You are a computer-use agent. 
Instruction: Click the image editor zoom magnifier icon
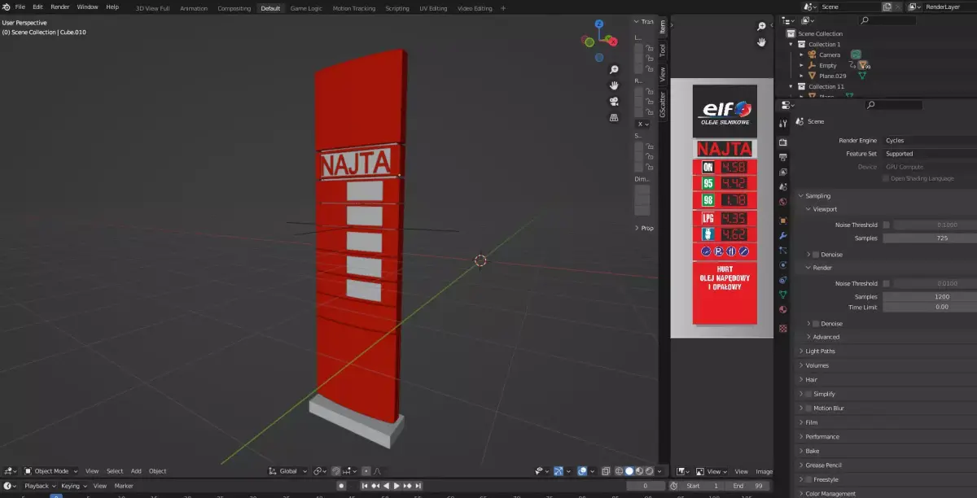(x=761, y=27)
